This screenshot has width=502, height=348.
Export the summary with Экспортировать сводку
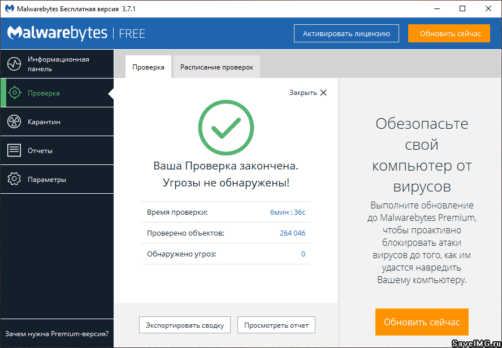(x=185, y=325)
